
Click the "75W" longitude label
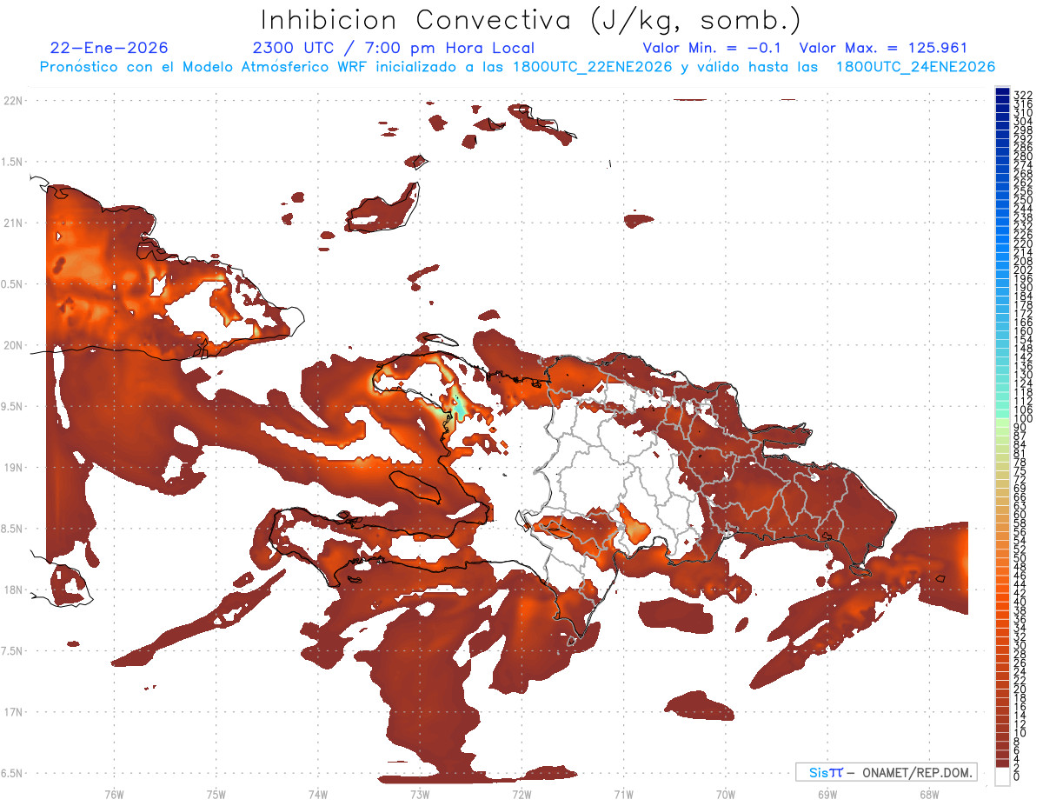coord(216,794)
